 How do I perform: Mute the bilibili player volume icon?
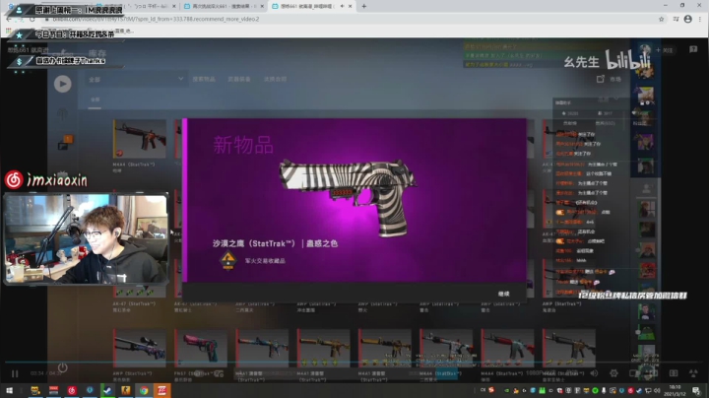point(594,373)
